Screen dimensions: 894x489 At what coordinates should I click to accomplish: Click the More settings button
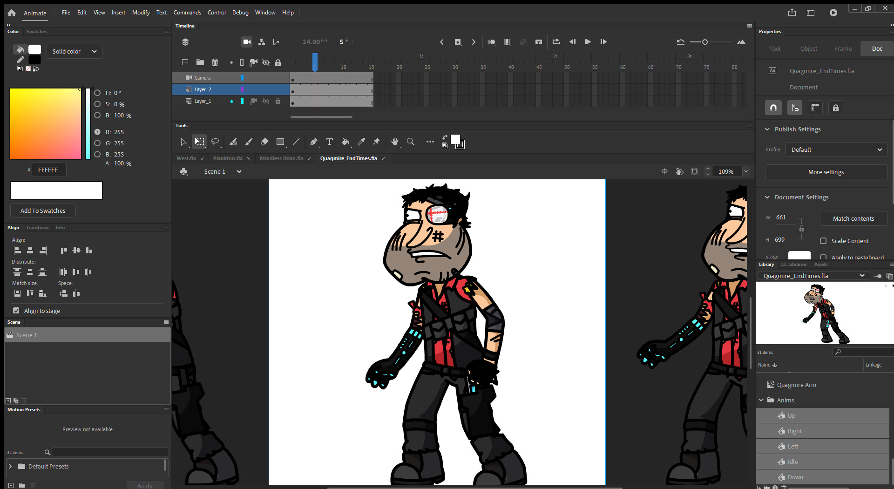[x=826, y=172]
